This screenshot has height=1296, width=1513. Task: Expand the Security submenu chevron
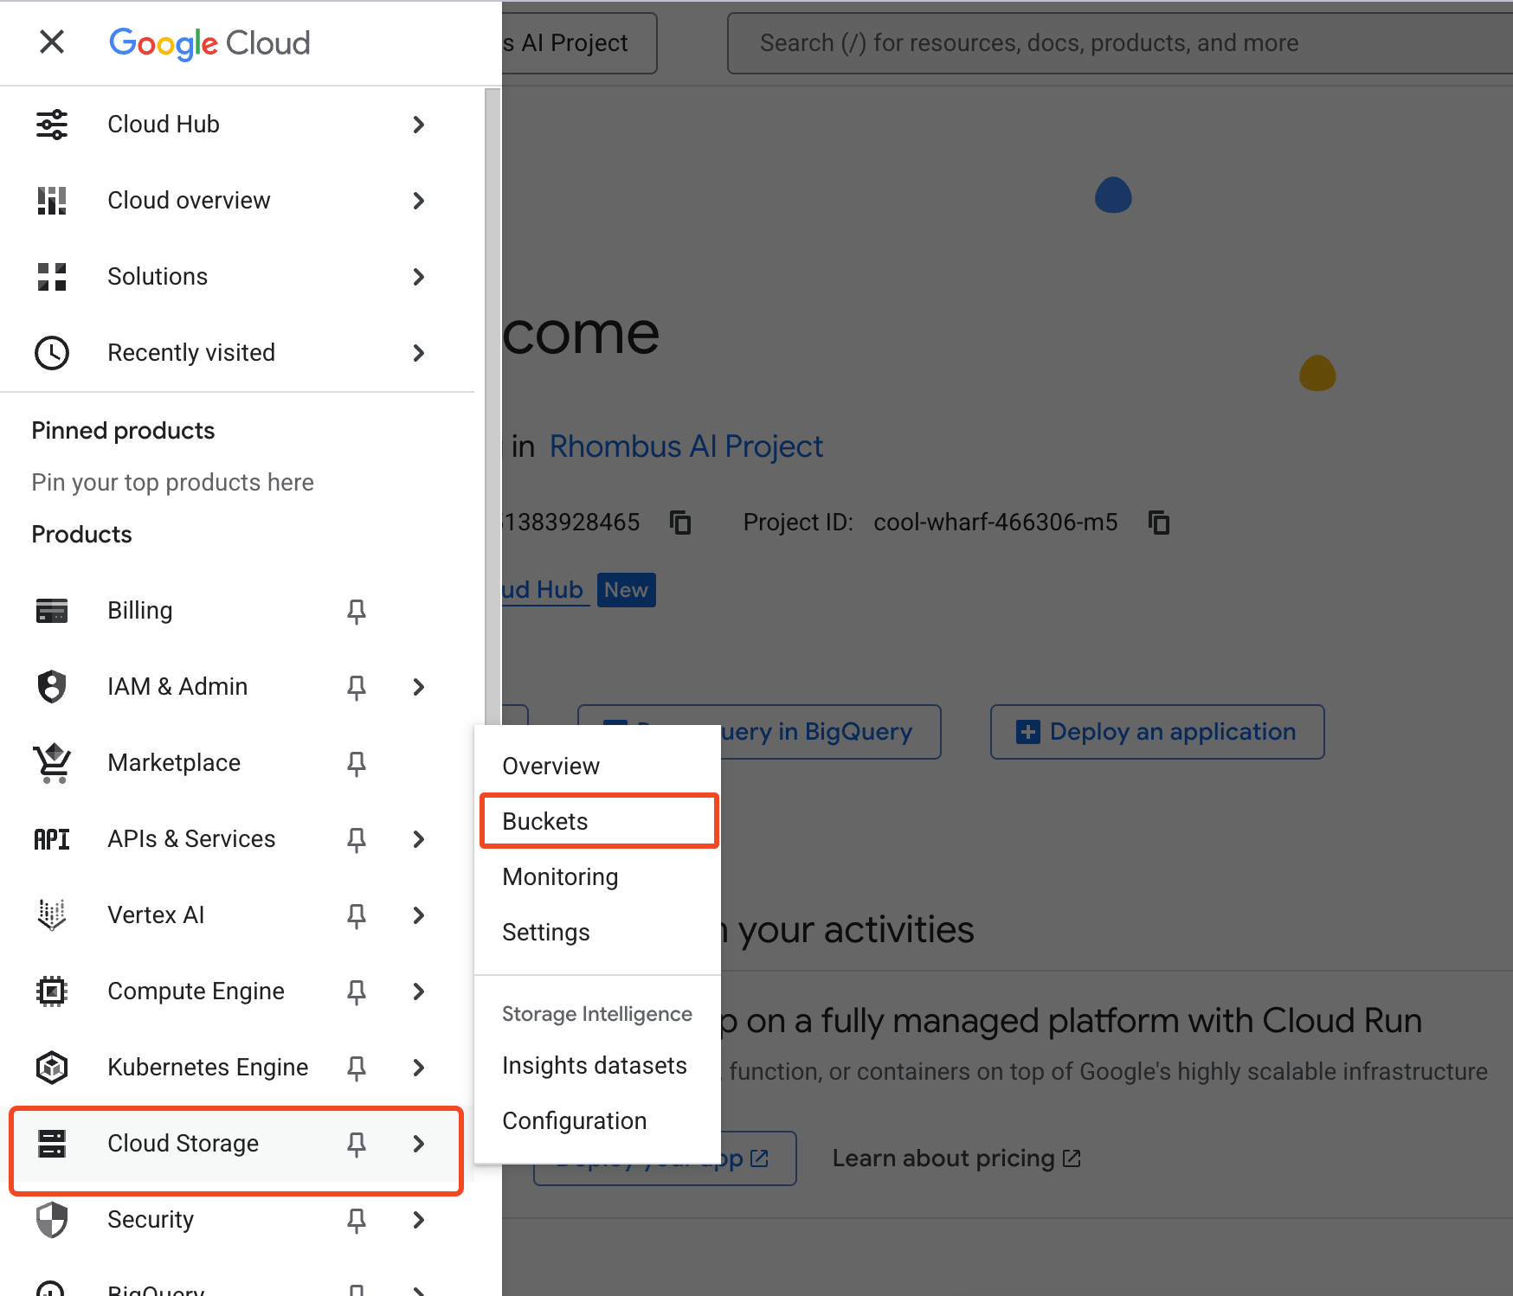tap(419, 1220)
